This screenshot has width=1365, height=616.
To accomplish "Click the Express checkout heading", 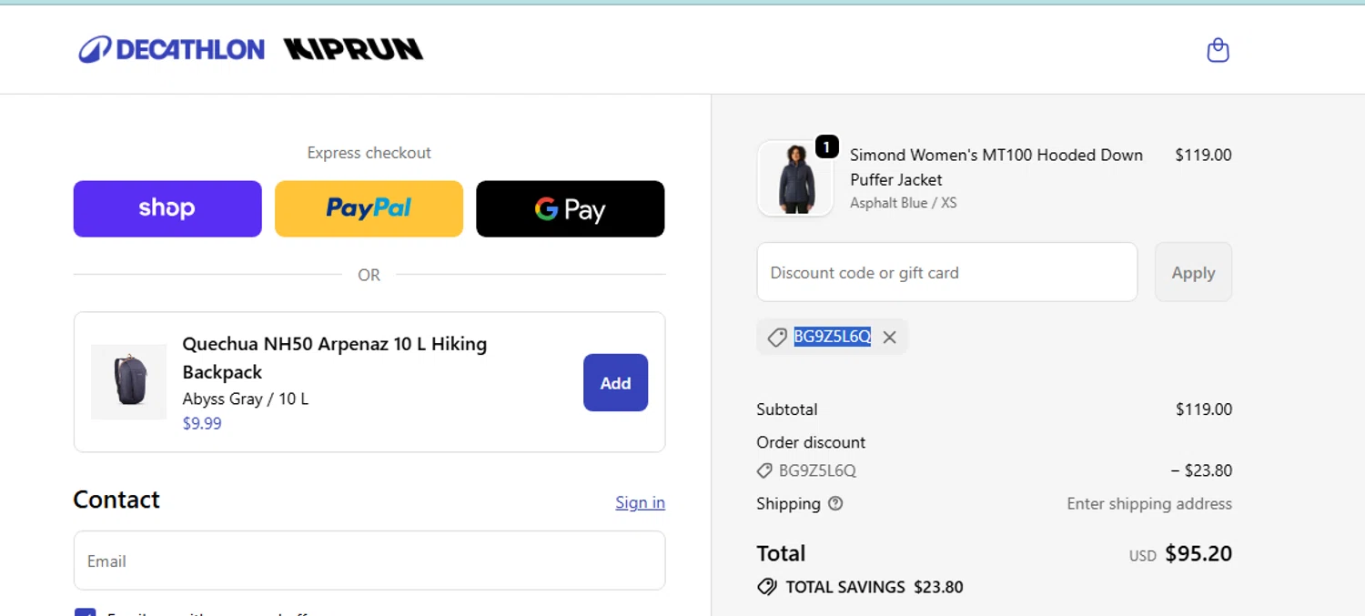I will [x=369, y=153].
